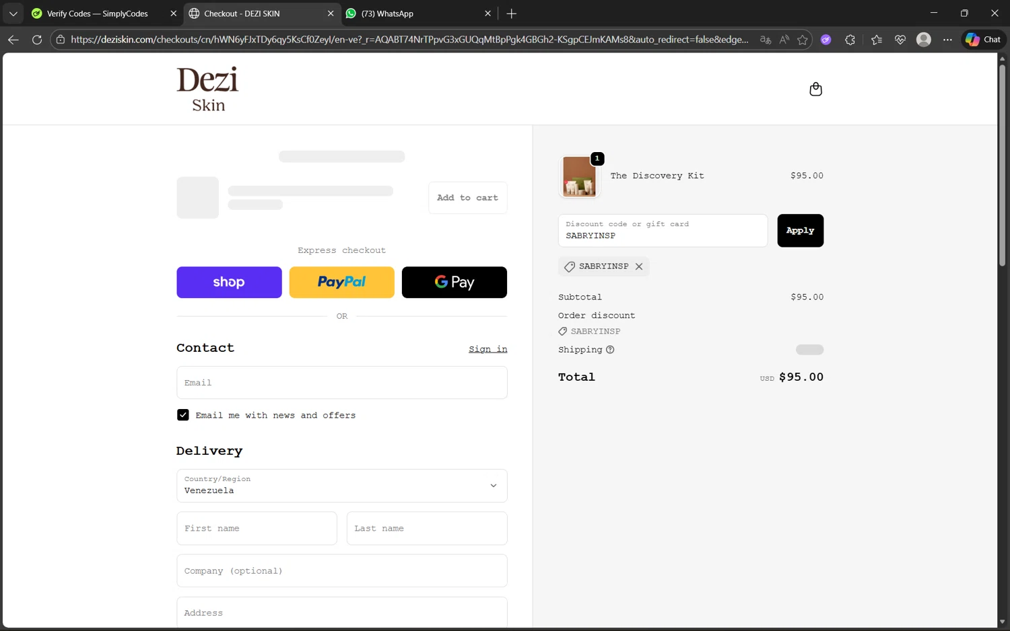Click the browser address bar URL

tap(409, 40)
